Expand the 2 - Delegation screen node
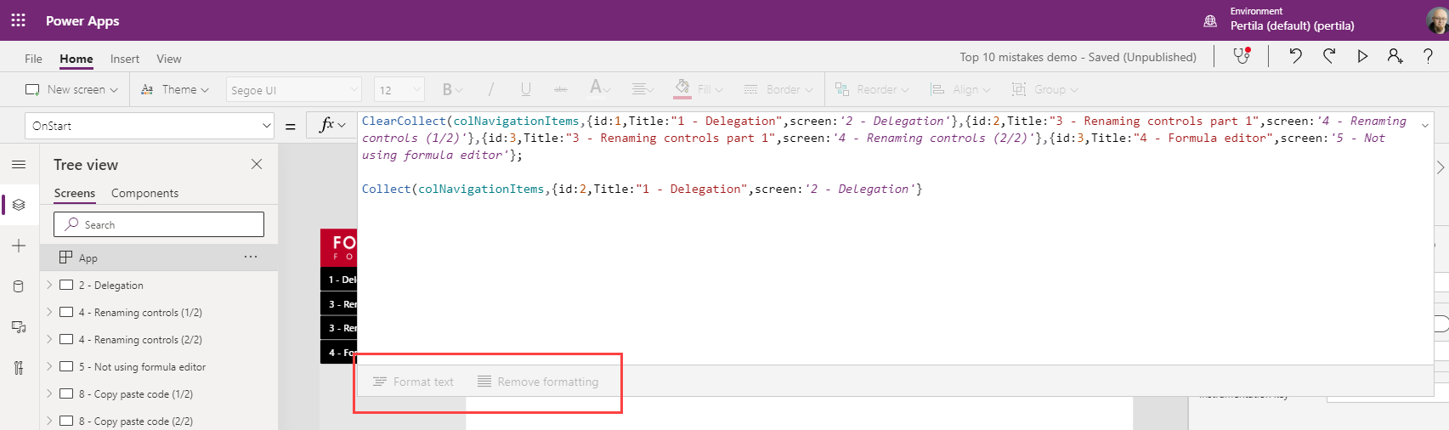 pos(49,286)
